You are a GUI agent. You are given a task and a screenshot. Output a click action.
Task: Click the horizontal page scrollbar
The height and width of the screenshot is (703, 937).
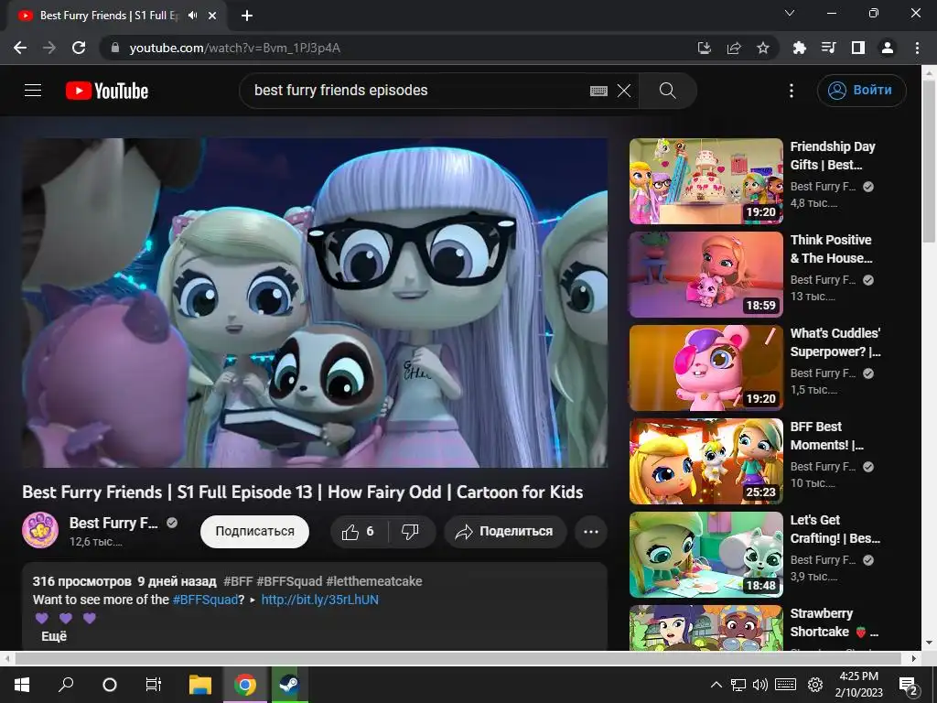coord(458,658)
